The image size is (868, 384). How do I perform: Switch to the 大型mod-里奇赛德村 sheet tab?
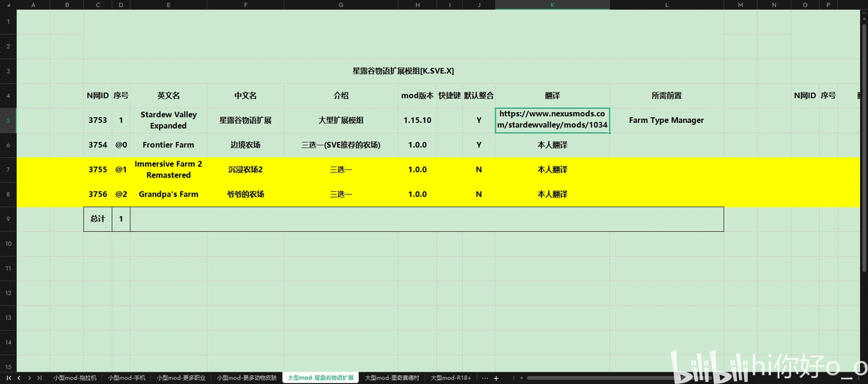click(x=392, y=378)
